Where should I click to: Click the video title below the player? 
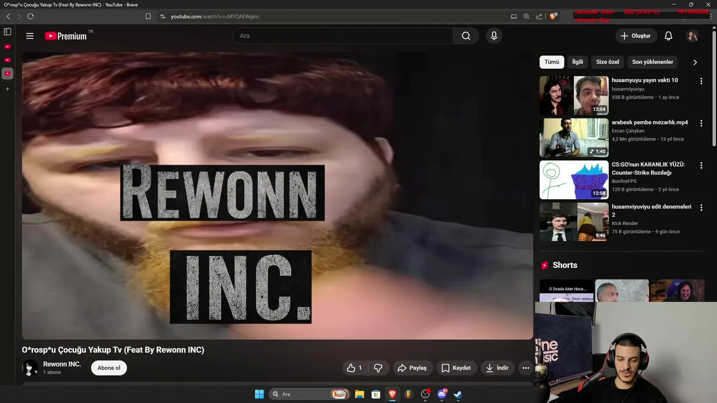point(113,350)
